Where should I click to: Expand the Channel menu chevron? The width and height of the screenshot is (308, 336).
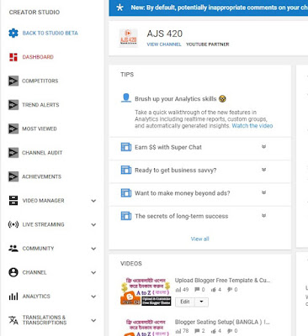[x=93, y=272]
